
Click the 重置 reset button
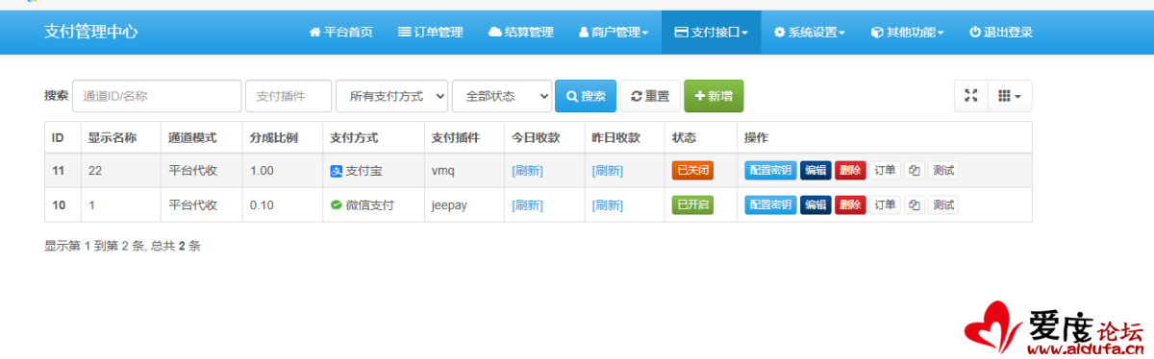click(650, 96)
